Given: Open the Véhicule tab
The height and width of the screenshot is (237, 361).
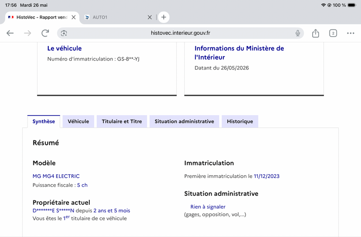Looking at the screenshot, I should coord(78,121).
